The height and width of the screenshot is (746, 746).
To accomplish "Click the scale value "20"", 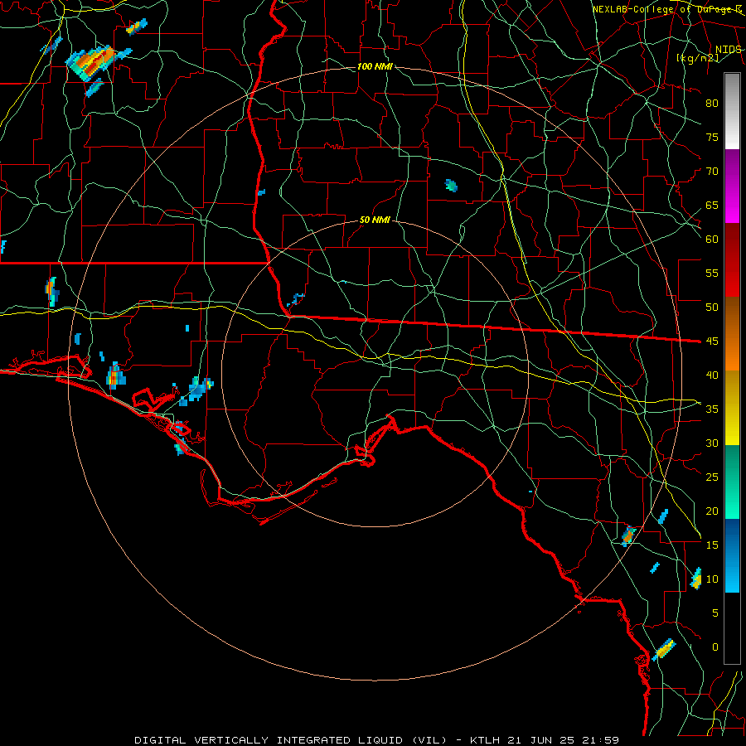I will click(712, 511).
